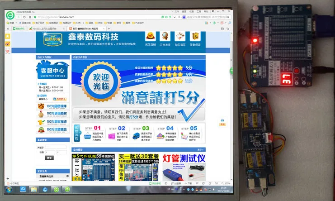Open the Windows Start button
335x201 pixels.
click(9, 189)
